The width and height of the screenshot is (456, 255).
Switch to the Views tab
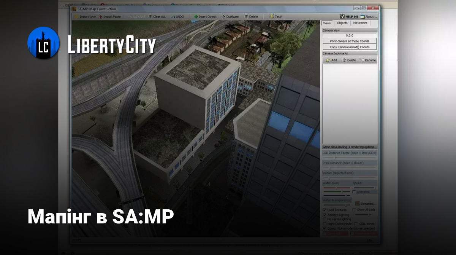[x=327, y=23]
